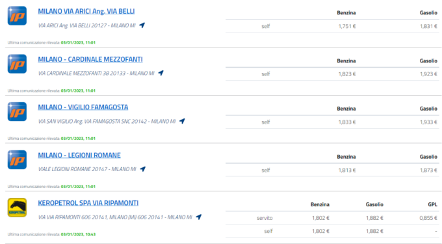Click IP logo for Cardinale Mezzofanti station
442x244 pixels.
pyautogui.click(x=17, y=64)
